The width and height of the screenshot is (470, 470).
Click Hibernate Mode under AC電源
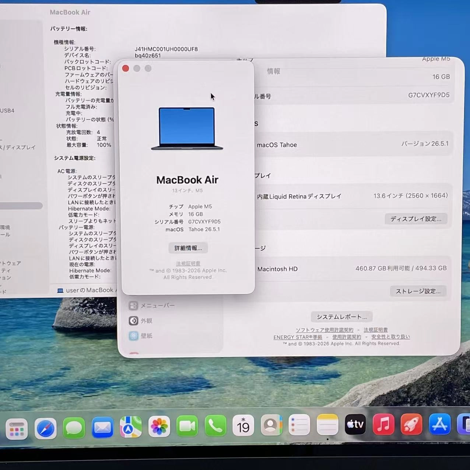click(89, 208)
